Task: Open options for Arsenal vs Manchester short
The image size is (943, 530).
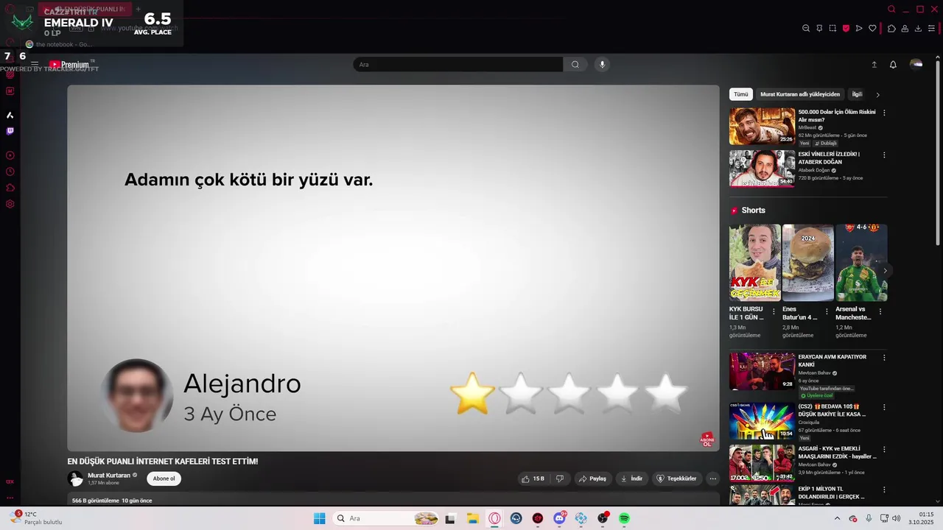Action: pyautogui.click(x=880, y=311)
